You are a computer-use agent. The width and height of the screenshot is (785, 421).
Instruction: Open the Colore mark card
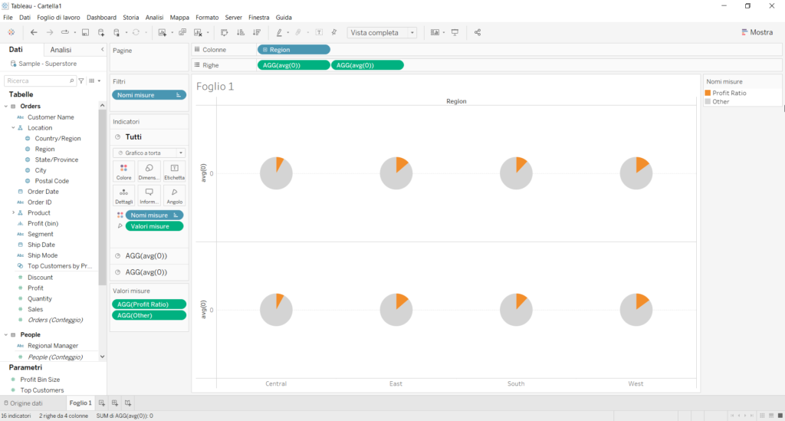123,171
